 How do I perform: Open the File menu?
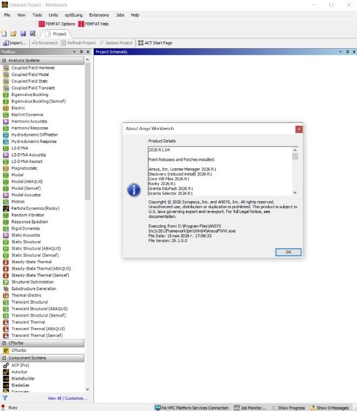(7, 15)
